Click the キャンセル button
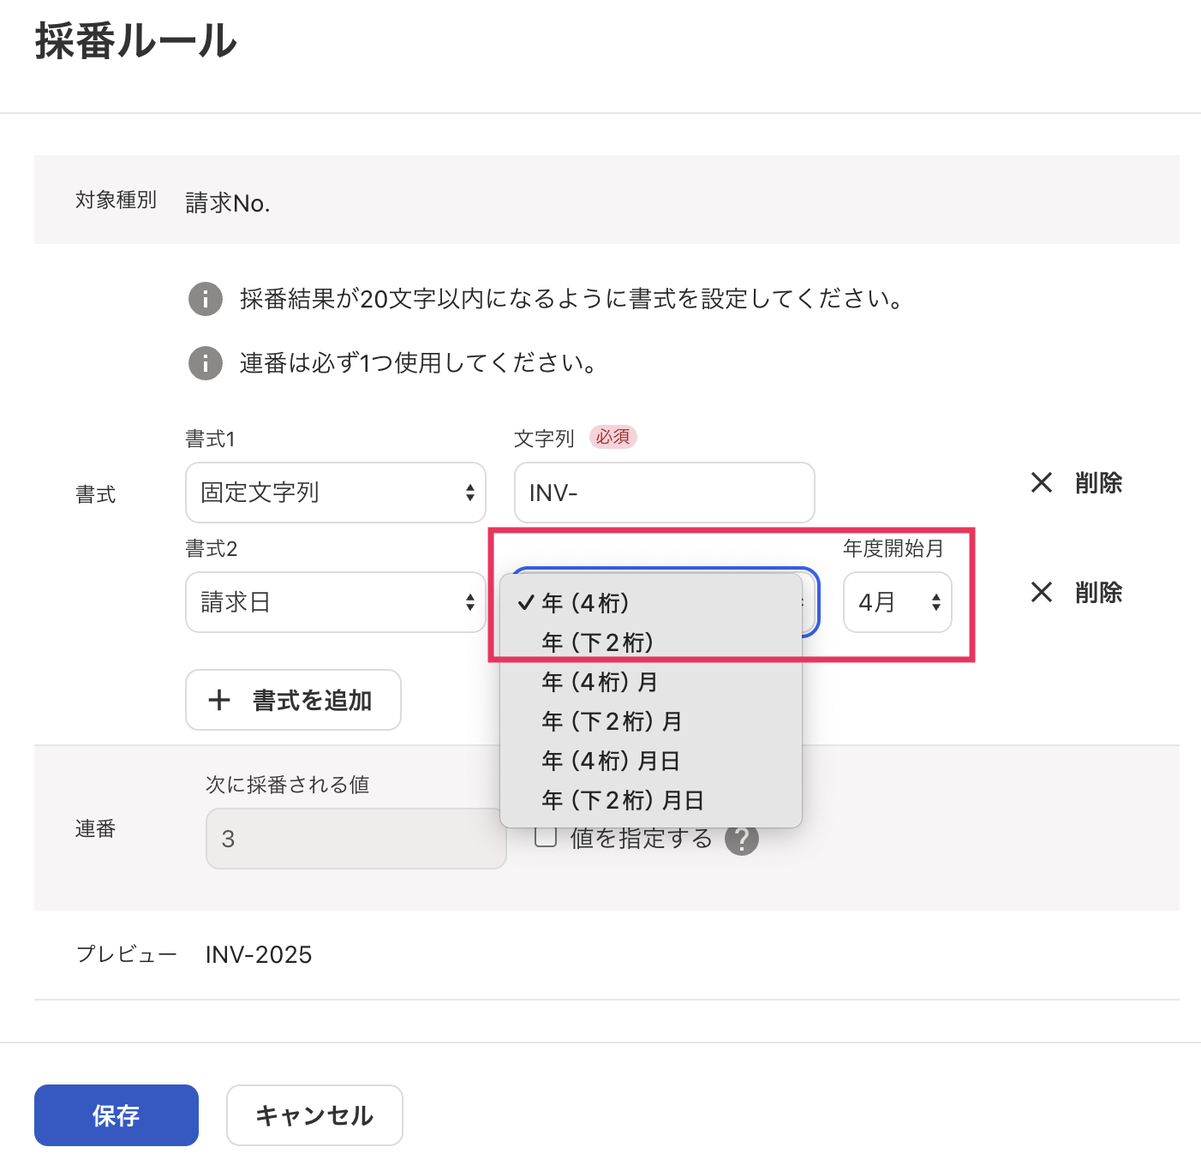 tap(314, 1114)
